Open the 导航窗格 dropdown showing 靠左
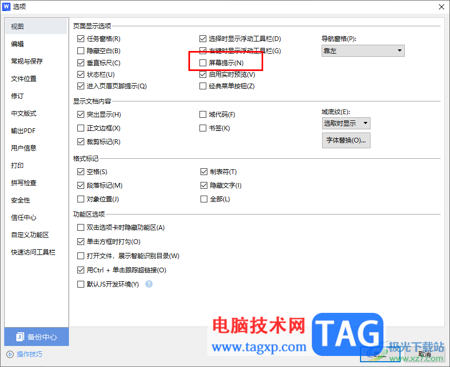The image size is (450, 367). pos(363,51)
